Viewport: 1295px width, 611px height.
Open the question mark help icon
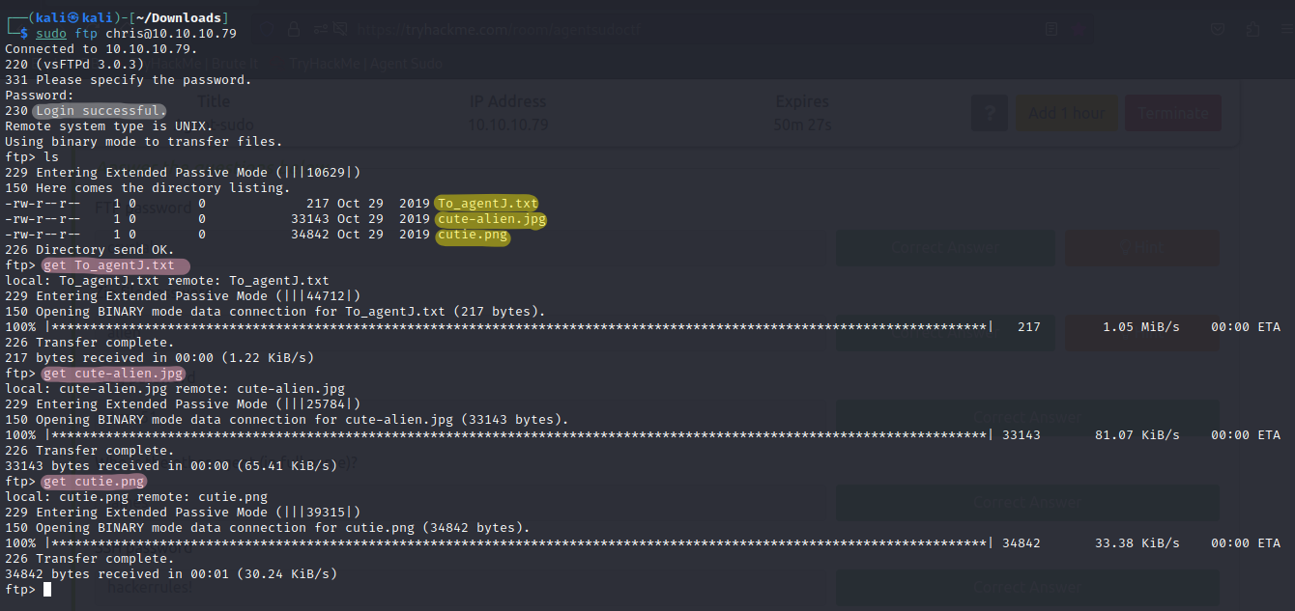(x=989, y=113)
